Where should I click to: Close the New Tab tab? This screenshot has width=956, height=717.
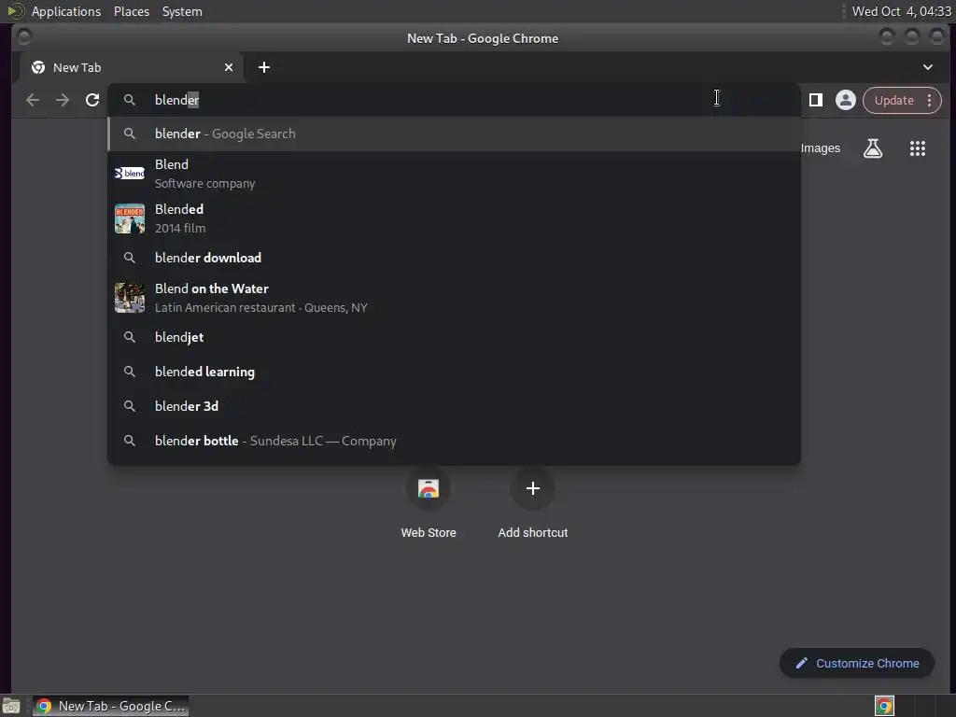pyautogui.click(x=229, y=67)
